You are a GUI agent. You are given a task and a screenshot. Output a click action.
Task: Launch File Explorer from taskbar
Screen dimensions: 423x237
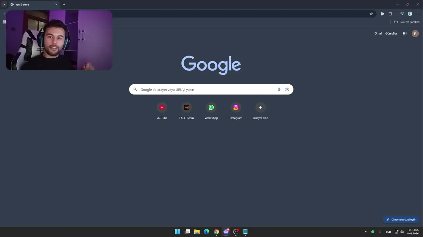point(197,232)
